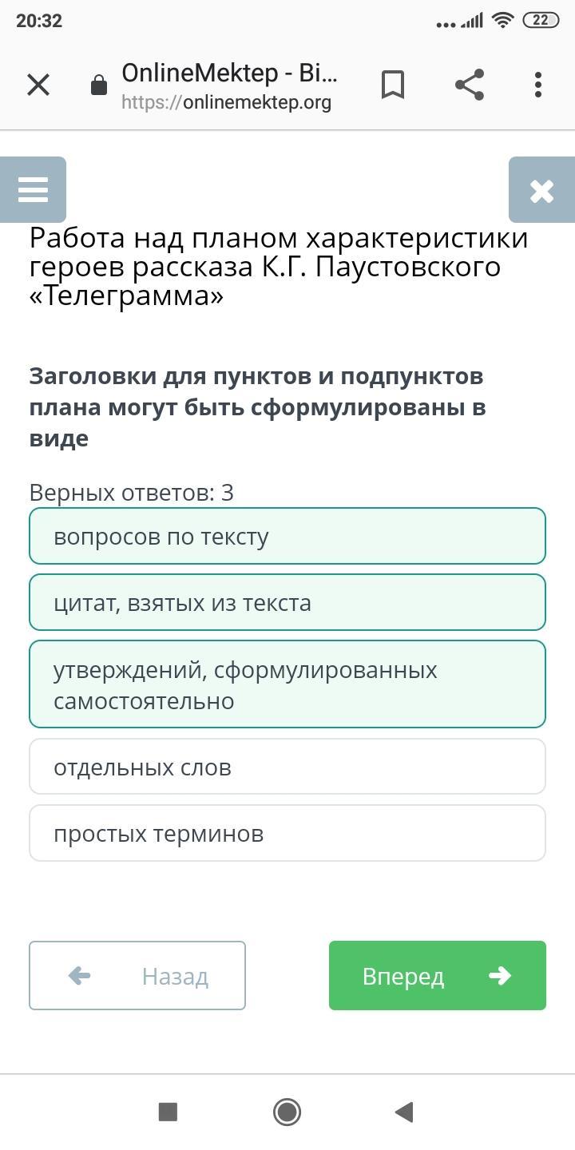Toggle answer 'вопросов по тексту'
Viewport: 575px width, 1150px height.
pyautogui.click(x=287, y=537)
